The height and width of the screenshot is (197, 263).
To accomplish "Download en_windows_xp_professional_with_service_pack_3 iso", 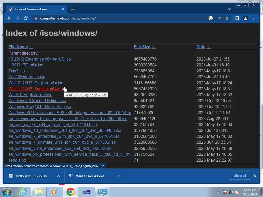I will (x=70, y=154).
